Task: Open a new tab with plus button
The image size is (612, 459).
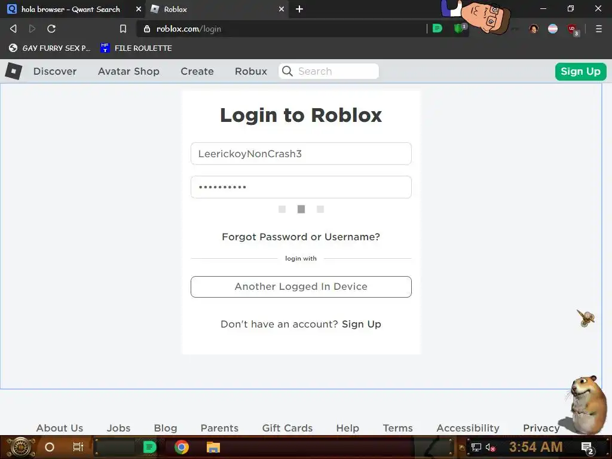Action: point(299,9)
